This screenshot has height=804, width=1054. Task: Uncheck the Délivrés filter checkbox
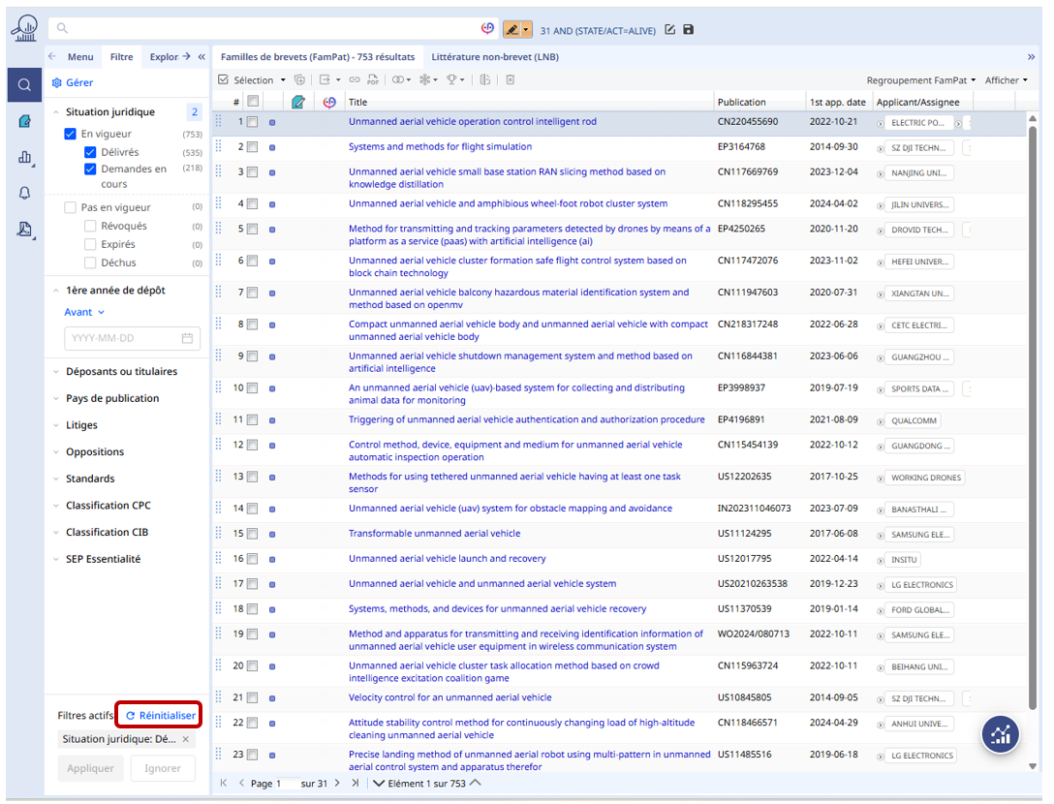[x=90, y=152]
